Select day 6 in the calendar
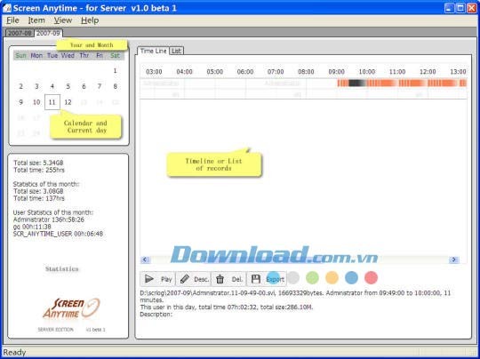 point(84,86)
